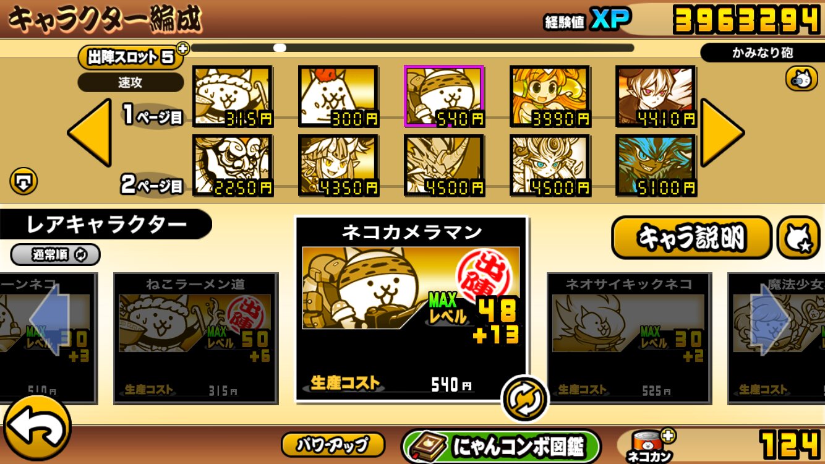Click the lineup slot slider bar at top
This screenshot has height=464, width=825.
coord(413,48)
